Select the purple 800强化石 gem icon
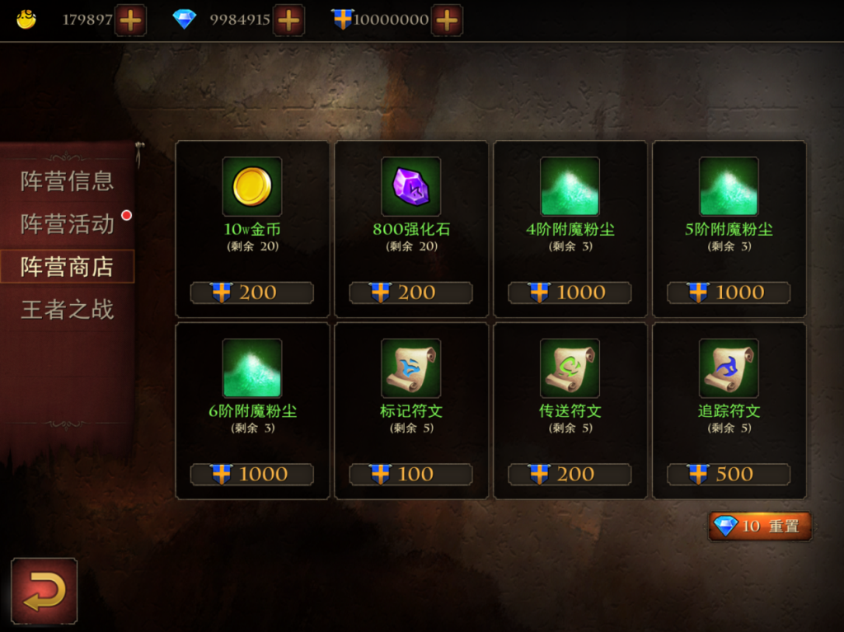 pos(410,186)
